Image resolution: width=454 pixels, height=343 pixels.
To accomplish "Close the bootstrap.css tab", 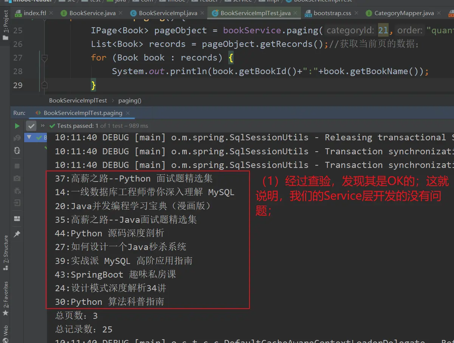I will pos(356,13).
